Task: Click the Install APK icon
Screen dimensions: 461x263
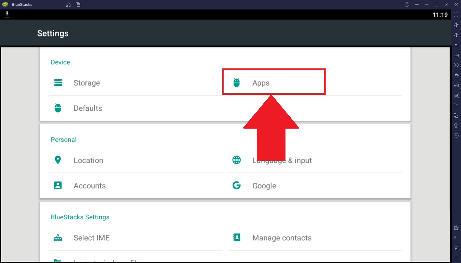Action: point(456,85)
